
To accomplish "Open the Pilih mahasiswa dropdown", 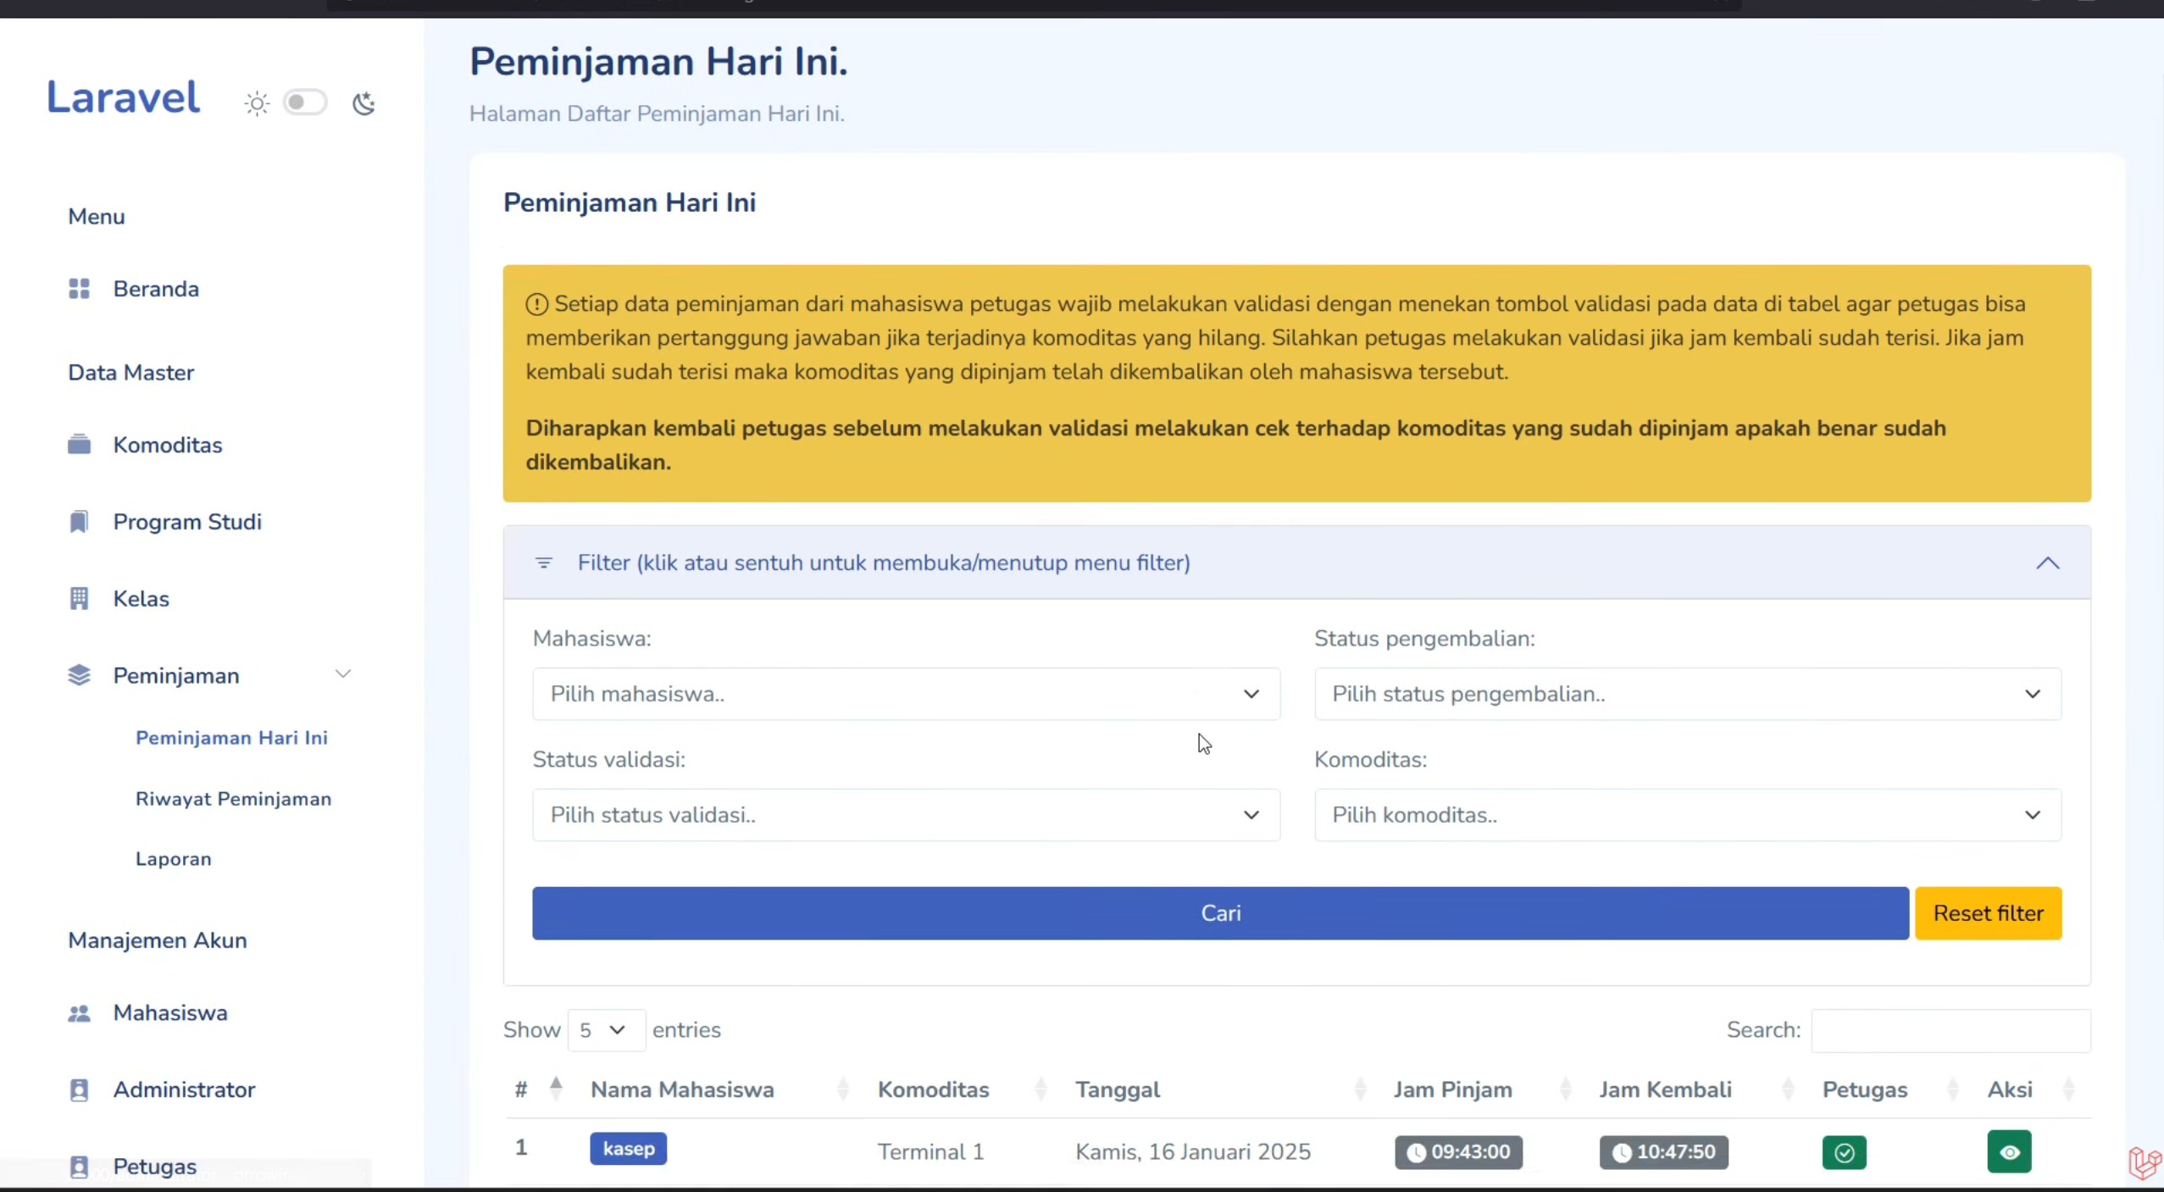I will click(906, 694).
